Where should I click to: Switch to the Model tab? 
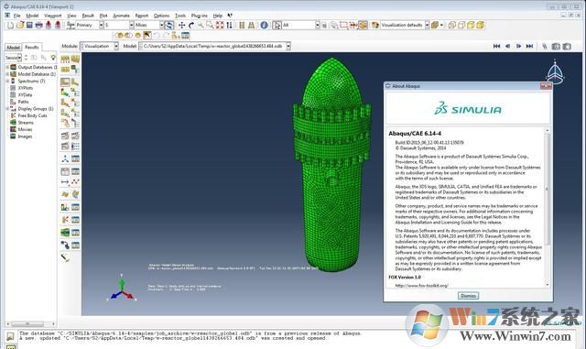click(14, 47)
